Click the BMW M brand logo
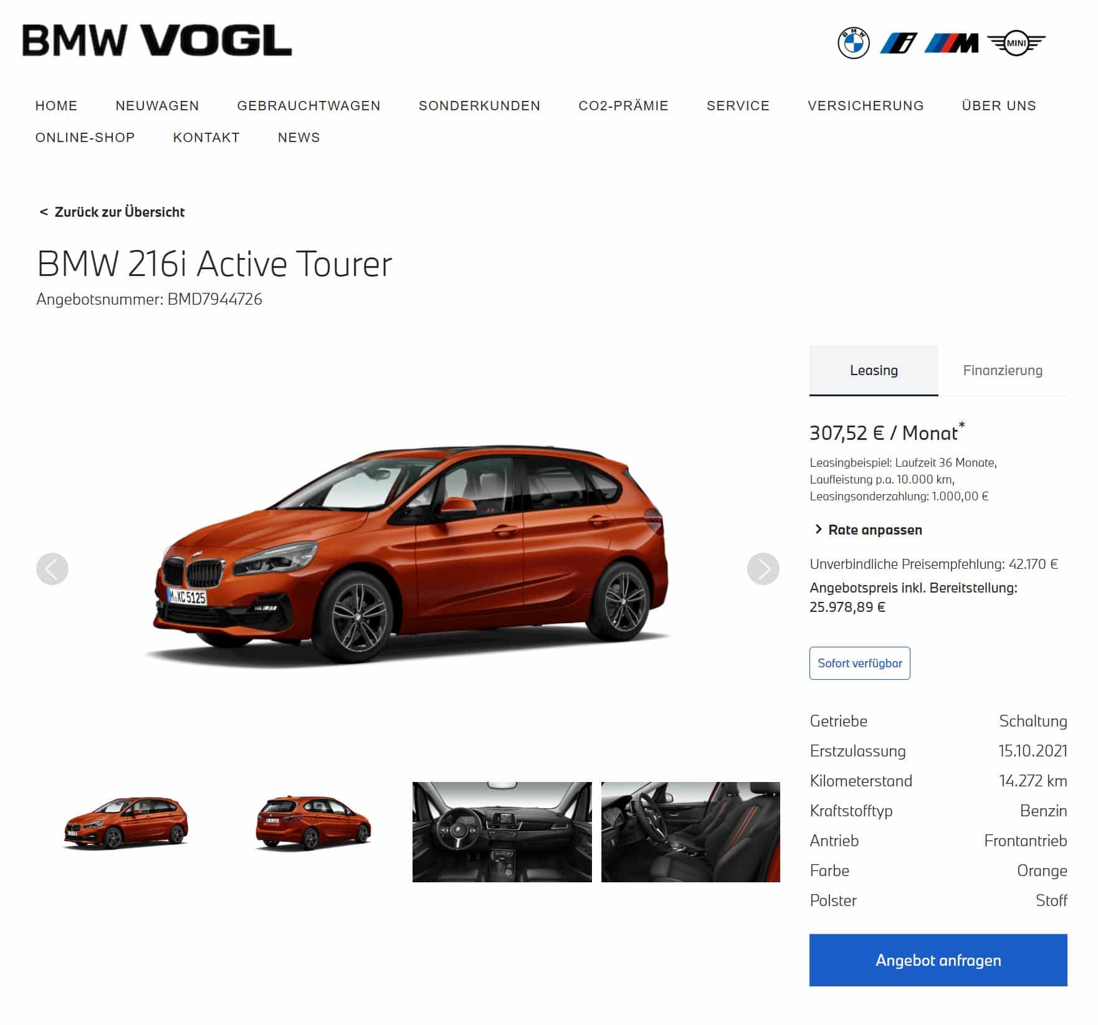The width and height of the screenshot is (1098, 1025). coord(951,43)
